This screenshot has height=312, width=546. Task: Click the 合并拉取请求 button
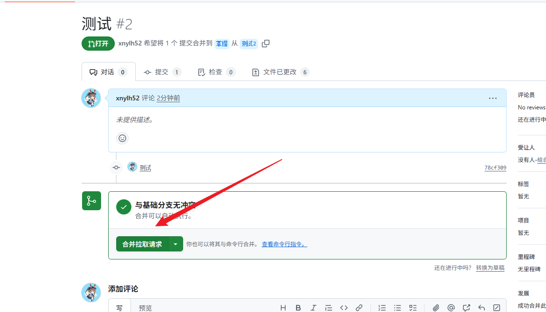(142, 244)
